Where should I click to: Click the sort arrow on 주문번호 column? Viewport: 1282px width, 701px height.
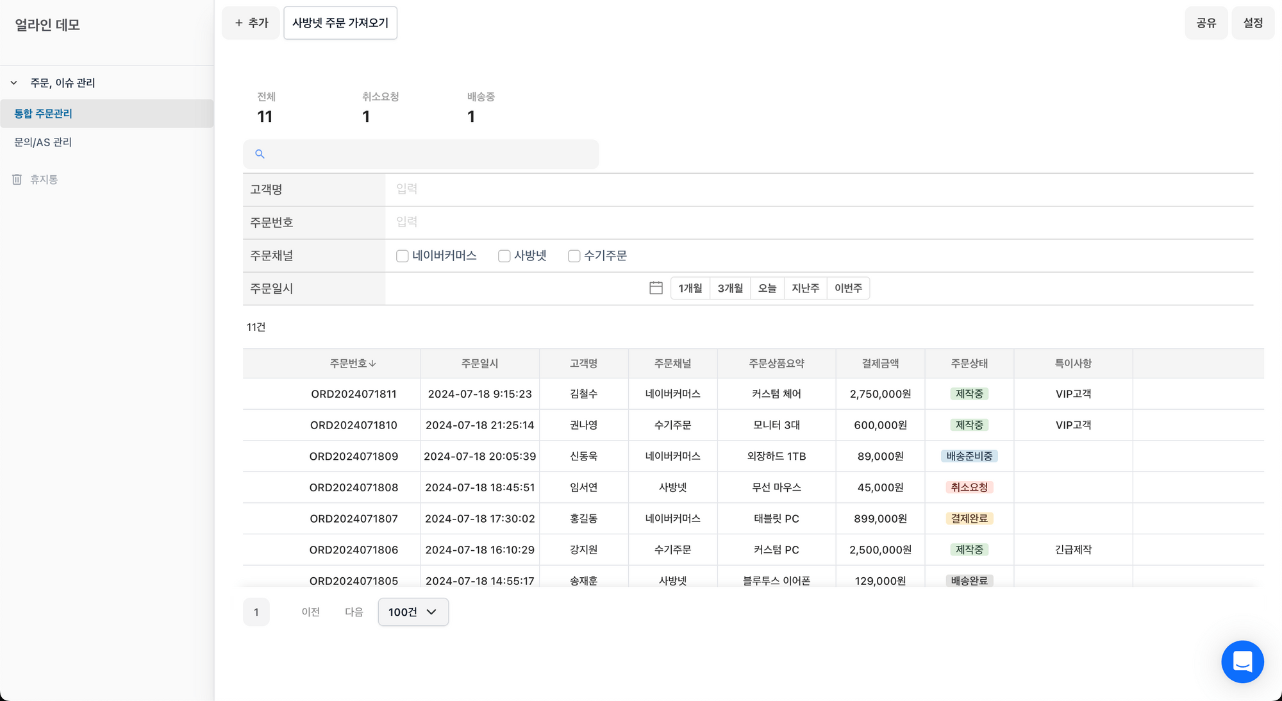[372, 364]
